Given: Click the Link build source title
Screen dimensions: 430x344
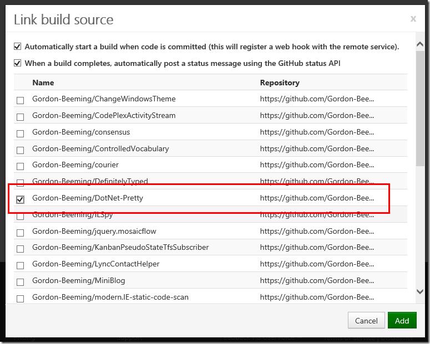Looking at the screenshot, I should pos(64,20).
